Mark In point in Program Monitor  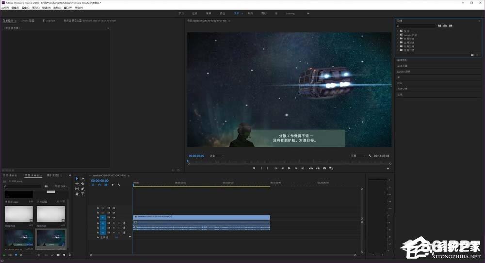point(261,168)
